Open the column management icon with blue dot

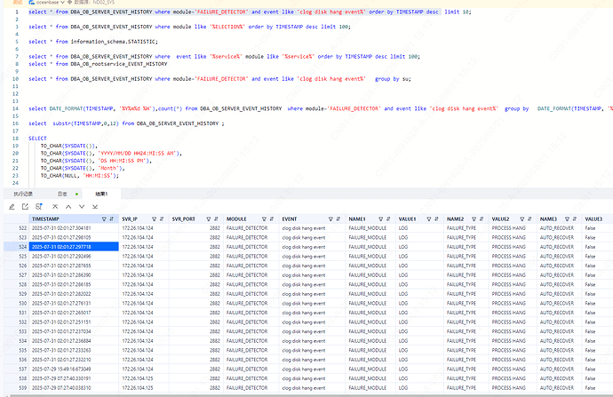click(38, 207)
